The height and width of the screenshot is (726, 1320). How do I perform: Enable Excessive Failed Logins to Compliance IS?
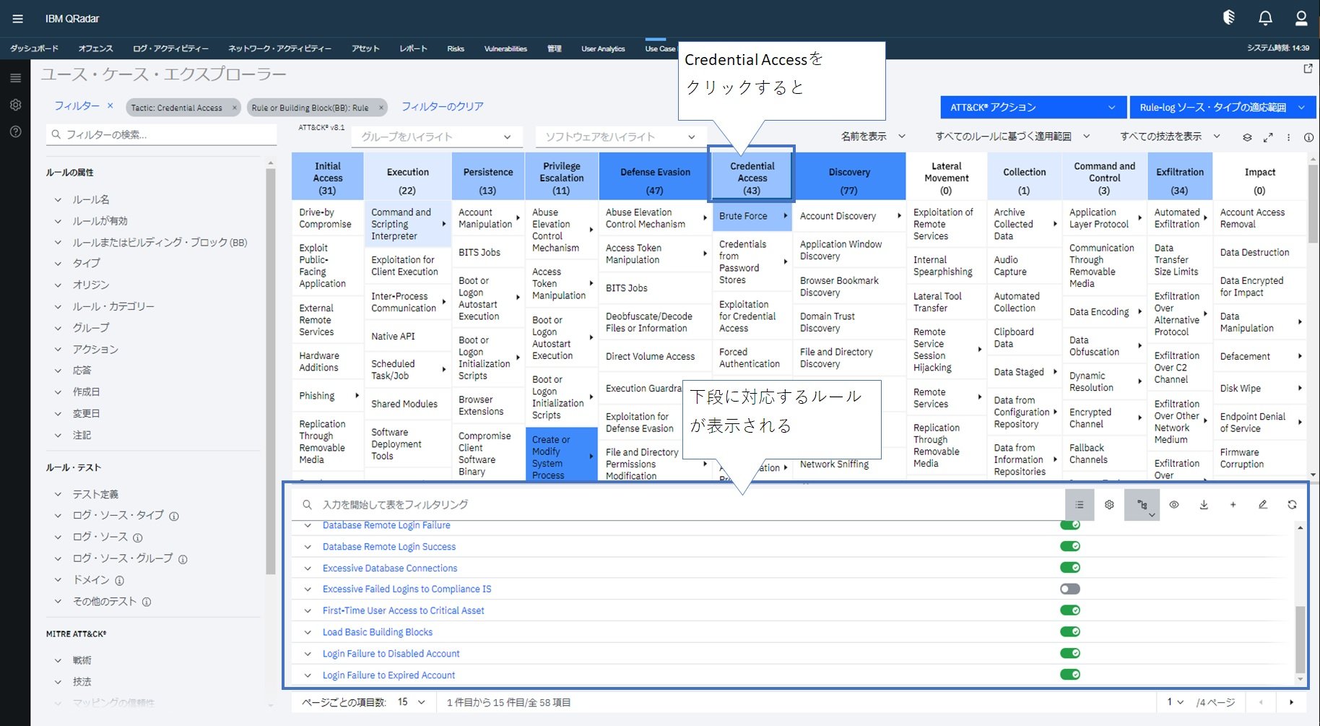[x=1070, y=589]
